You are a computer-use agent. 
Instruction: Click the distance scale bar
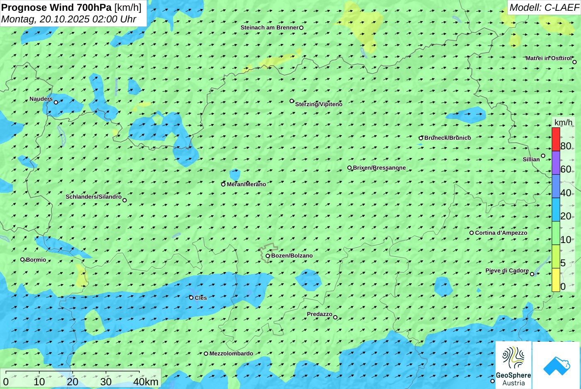[73, 372]
